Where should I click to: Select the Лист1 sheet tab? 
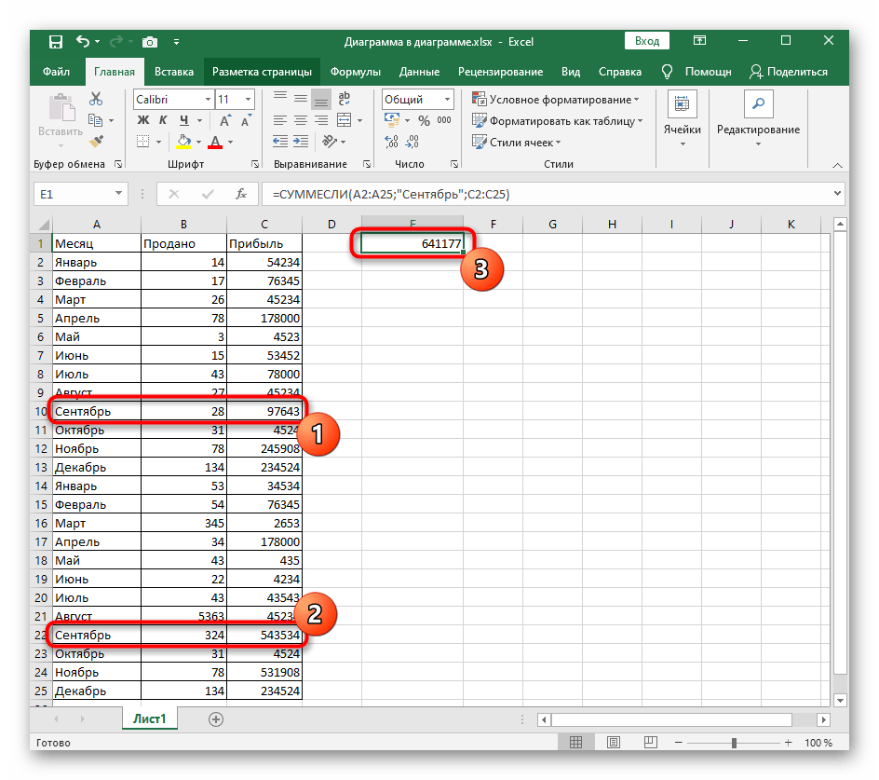coord(150,718)
